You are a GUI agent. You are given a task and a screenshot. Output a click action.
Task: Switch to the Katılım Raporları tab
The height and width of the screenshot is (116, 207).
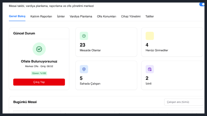[x=41, y=16]
